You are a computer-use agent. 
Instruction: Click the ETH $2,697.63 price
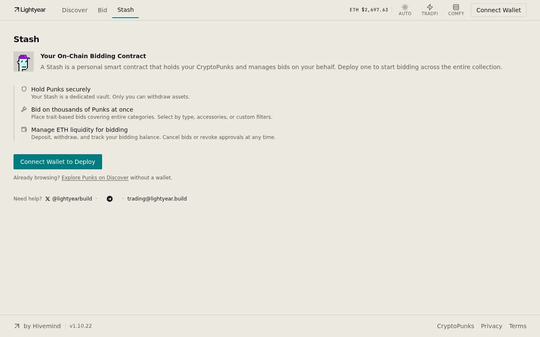point(369,10)
